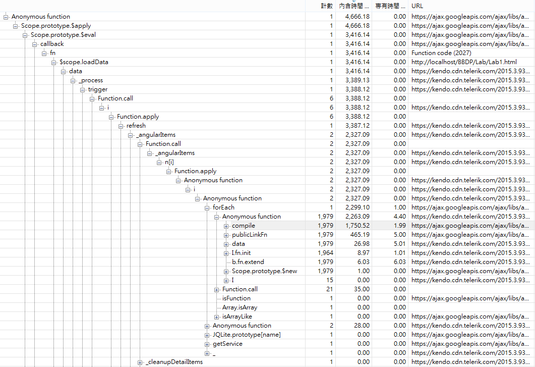Sort by the 專有時間 column header
This screenshot has width=535, height=367.
click(x=390, y=6)
